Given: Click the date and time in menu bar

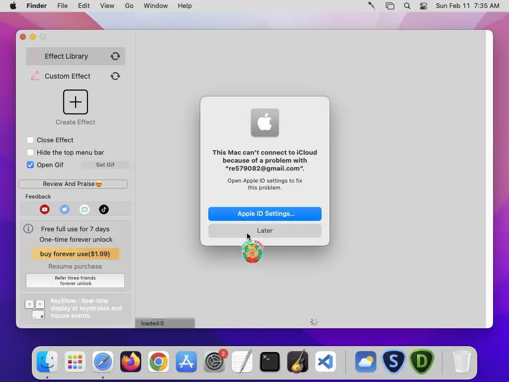Looking at the screenshot, I should [467, 6].
